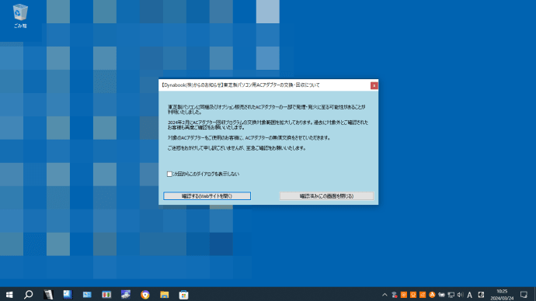This screenshot has height=301, width=536.
Task: Open the notification action center icon
Action: [x=524, y=295]
